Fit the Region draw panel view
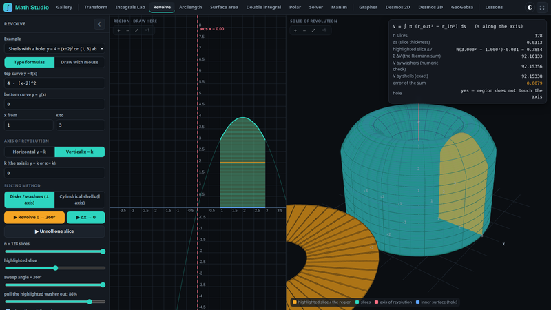Screen dimensions: 551x310 point(136,30)
